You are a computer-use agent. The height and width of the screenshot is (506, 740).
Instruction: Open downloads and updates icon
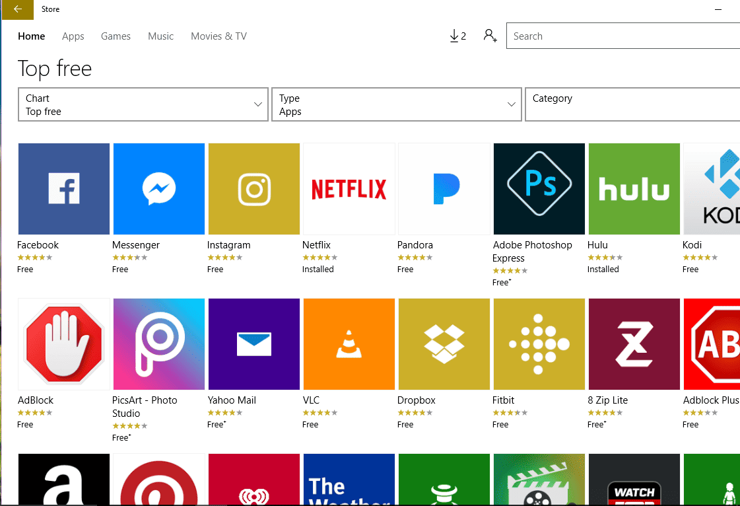(x=457, y=36)
